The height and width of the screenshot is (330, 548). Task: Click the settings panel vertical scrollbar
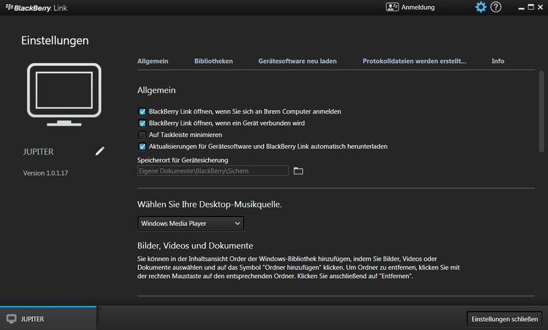[541, 112]
